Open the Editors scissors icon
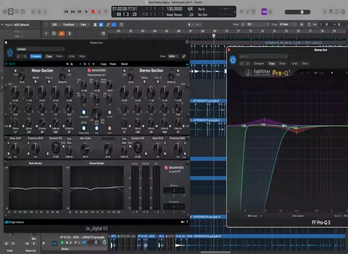348x254 pixels. tap(45, 12)
